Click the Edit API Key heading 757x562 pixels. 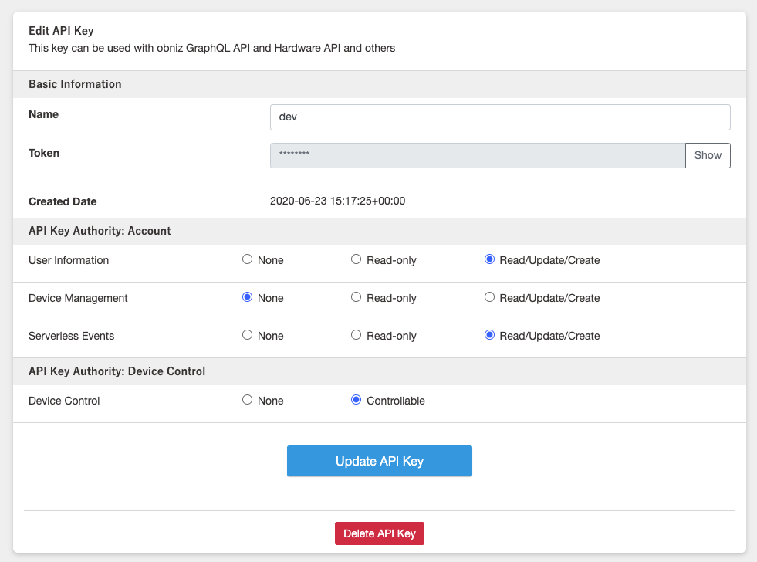coord(61,31)
